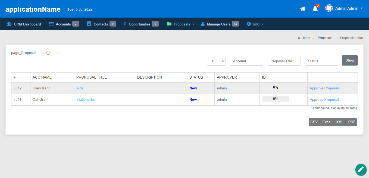
Task: Expand the Info dropdown menu
Action: coord(256,24)
